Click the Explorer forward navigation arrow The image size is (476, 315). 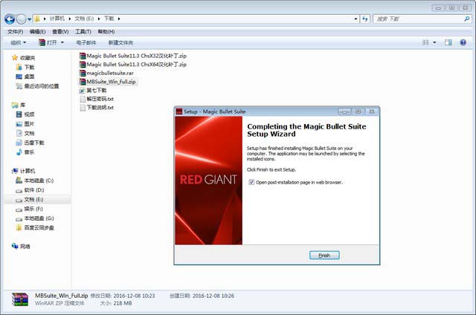(x=21, y=19)
